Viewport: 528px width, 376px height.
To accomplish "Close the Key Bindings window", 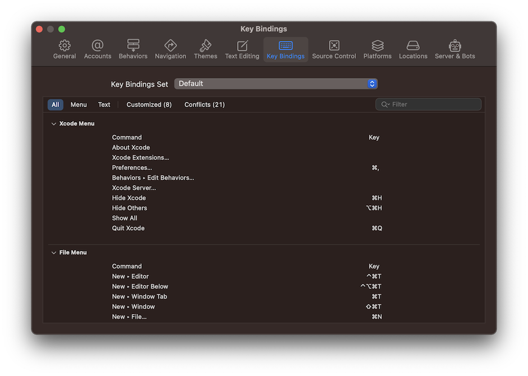I will (39, 29).
